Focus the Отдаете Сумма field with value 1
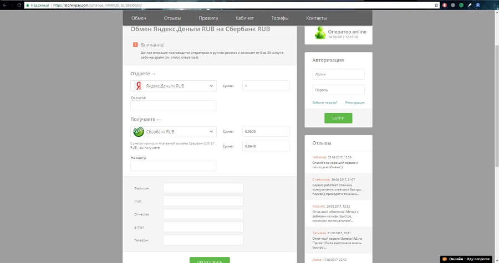Screen dimensions: 499x263 [266, 86]
